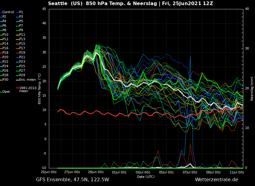Click the 1981-2010 mean legend entry
Screen dimensions: 255x186
[x=26, y=89]
